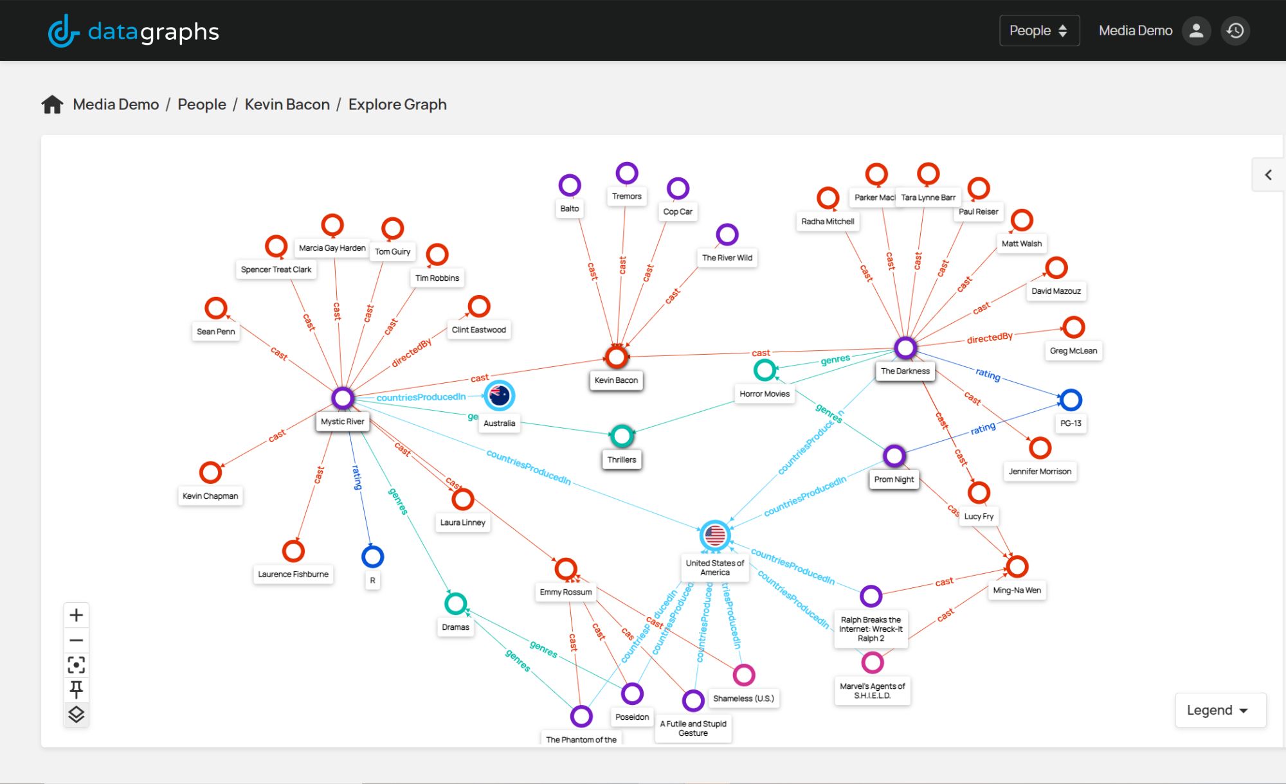
Task: Click the Australia flag node
Action: (x=499, y=396)
